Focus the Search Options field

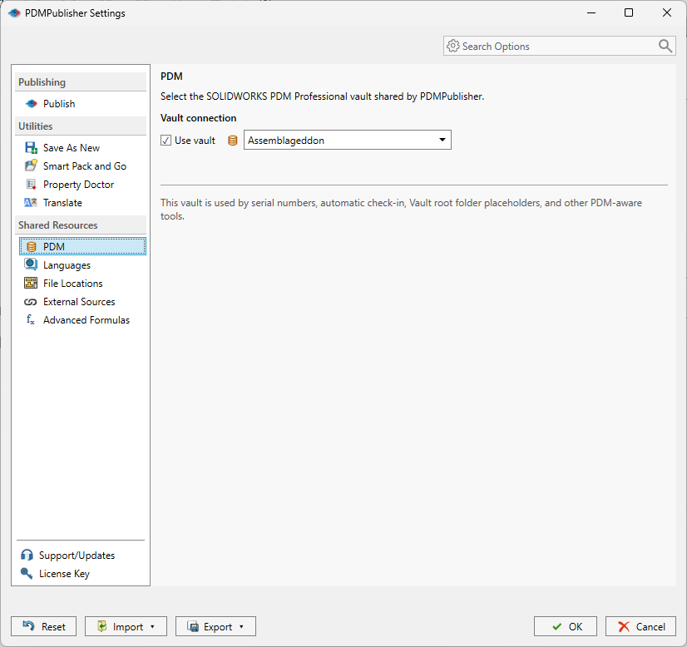pos(559,46)
